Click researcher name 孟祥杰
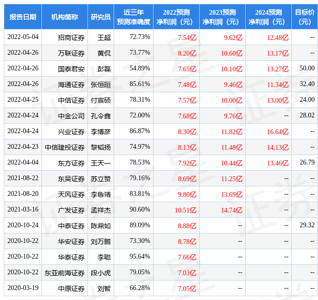 [101, 210]
